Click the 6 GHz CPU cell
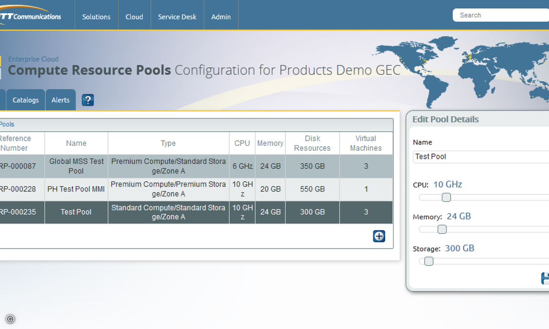 (242, 166)
